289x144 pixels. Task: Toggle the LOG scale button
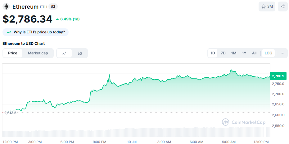(x=268, y=53)
